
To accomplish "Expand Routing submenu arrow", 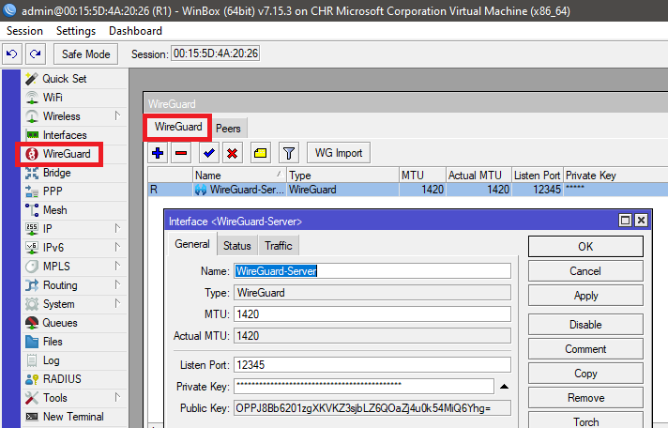I will 117,284.
